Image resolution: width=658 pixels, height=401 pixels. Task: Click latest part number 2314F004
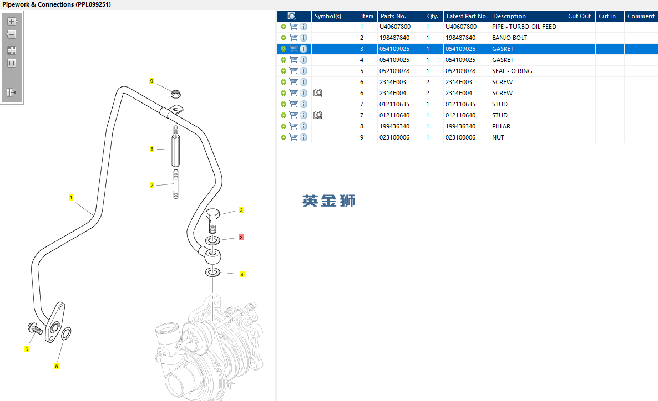point(459,93)
